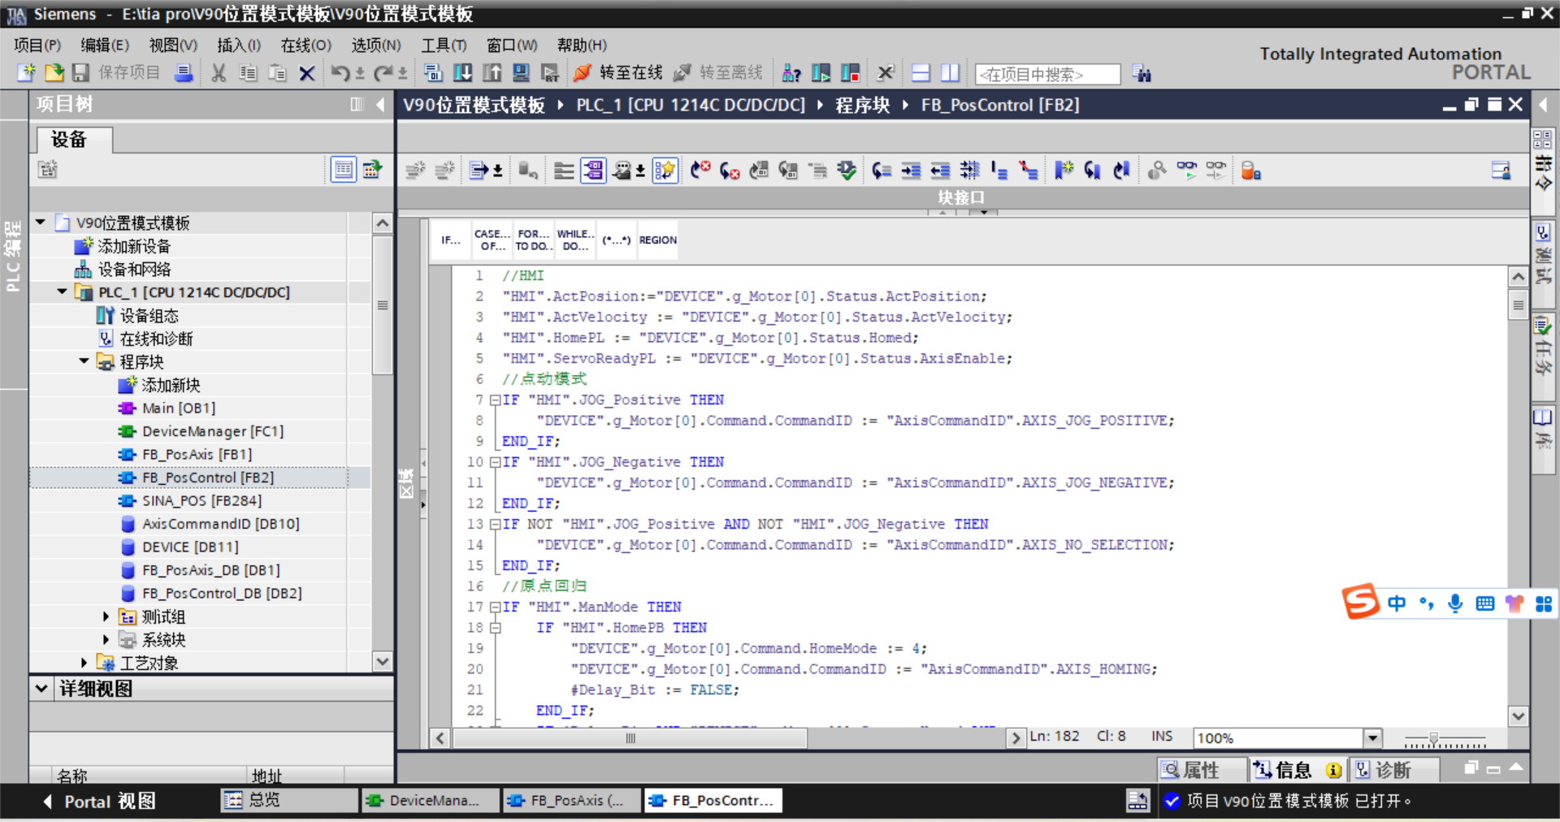Create a new project with the toolbar icon
Image resolution: width=1560 pixels, height=822 pixels.
26,73
